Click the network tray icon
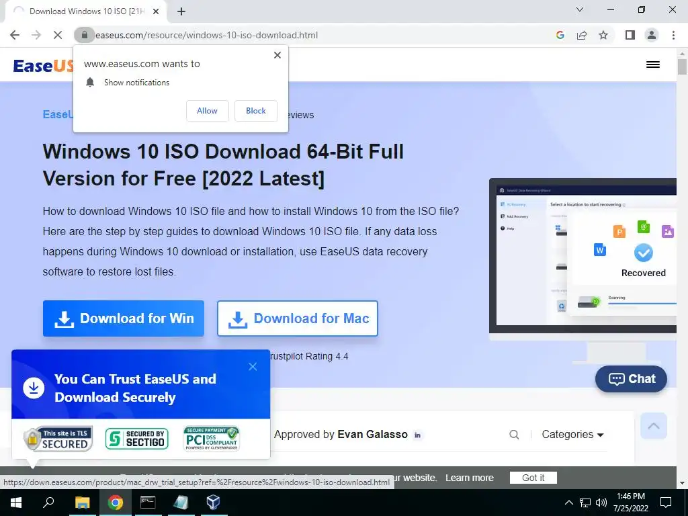 (x=585, y=503)
